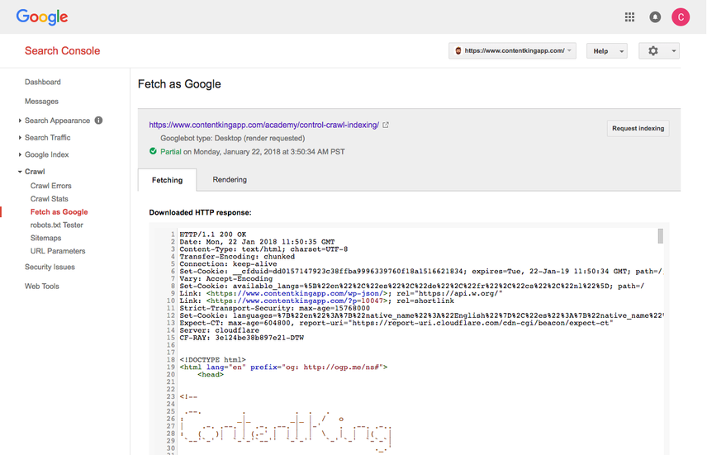Click the Google Index label
The image size is (707, 455).
(46, 154)
